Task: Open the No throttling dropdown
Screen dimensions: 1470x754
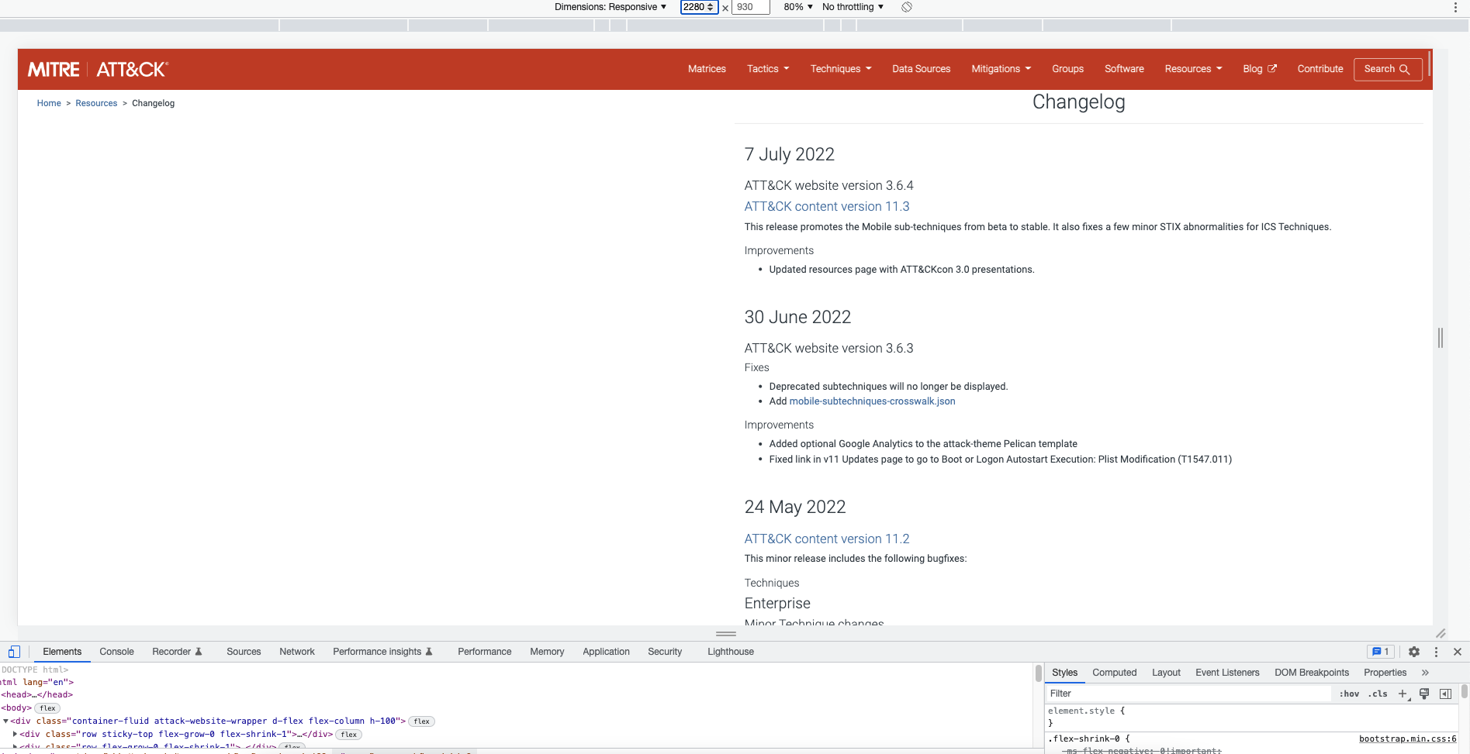Action: pos(852,7)
